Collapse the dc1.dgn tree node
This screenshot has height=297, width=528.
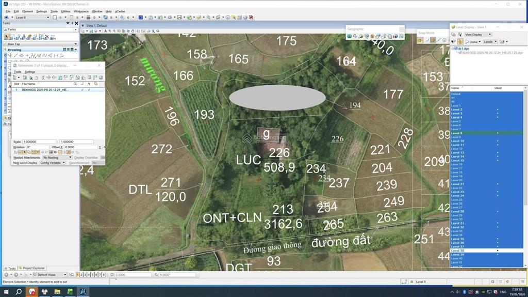pyautogui.click(x=453, y=49)
